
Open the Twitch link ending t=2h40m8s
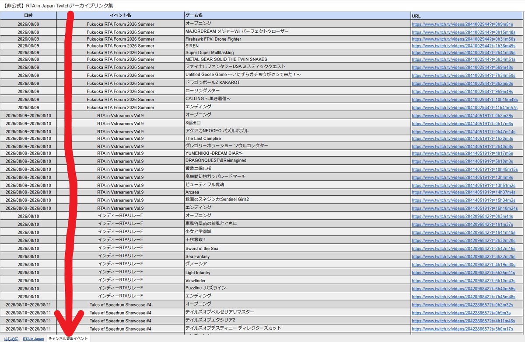(x=462, y=146)
